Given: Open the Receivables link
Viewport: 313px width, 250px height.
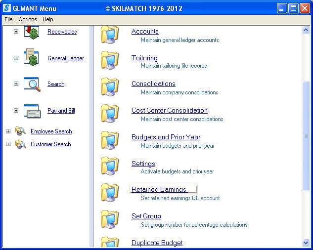Looking at the screenshot, I should 62,32.
